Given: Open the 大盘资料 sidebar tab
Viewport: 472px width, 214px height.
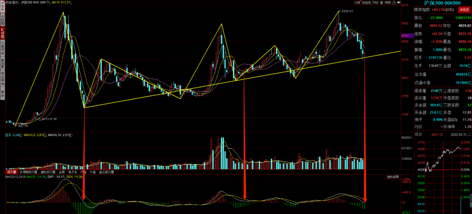Looking at the screenshot, I should click(x=2, y=49).
